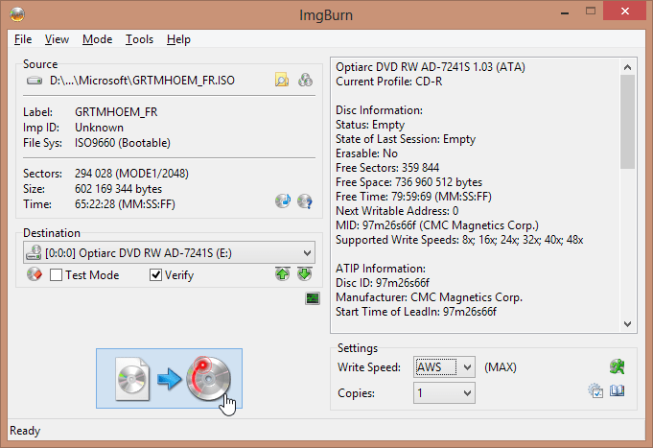Open the View menu

(57, 39)
